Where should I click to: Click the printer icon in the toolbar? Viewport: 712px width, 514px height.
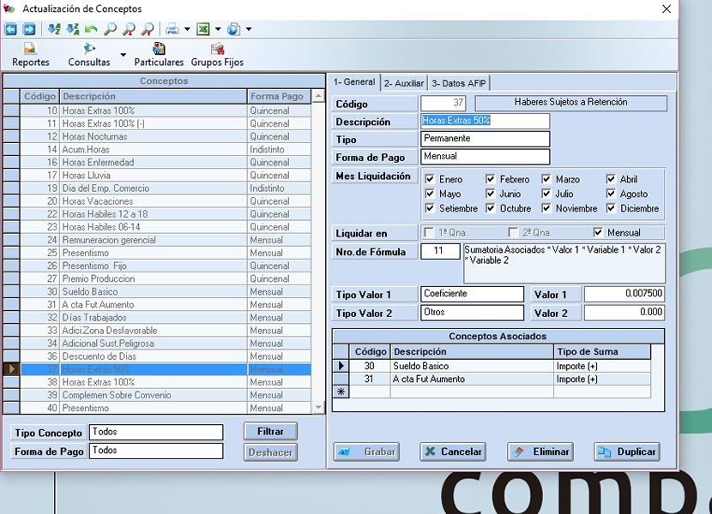click(172, 29)
